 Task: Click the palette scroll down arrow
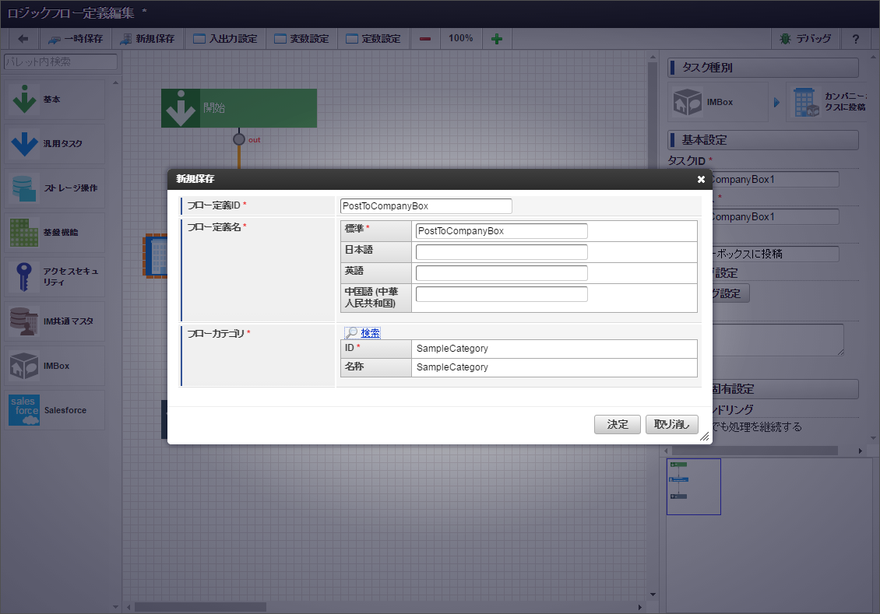point(115,607)
